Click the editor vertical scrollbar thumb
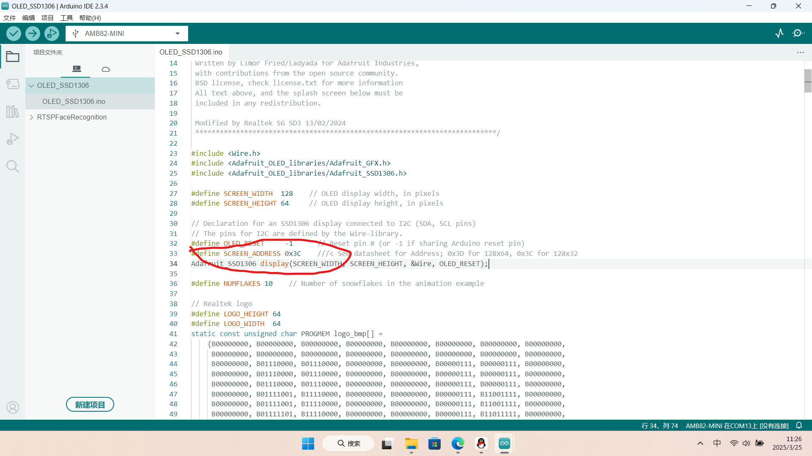Image resolution: width=812 pixels, height=456 pixels. click(808, 81)
